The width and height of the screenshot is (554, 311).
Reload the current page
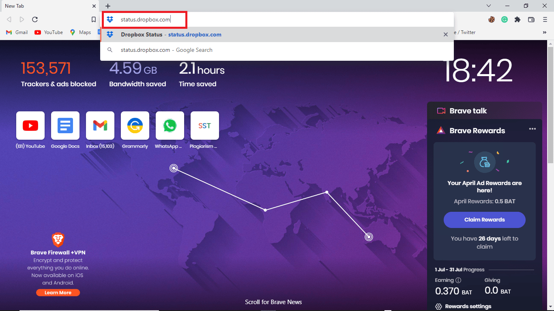click(x=35, y=19)
